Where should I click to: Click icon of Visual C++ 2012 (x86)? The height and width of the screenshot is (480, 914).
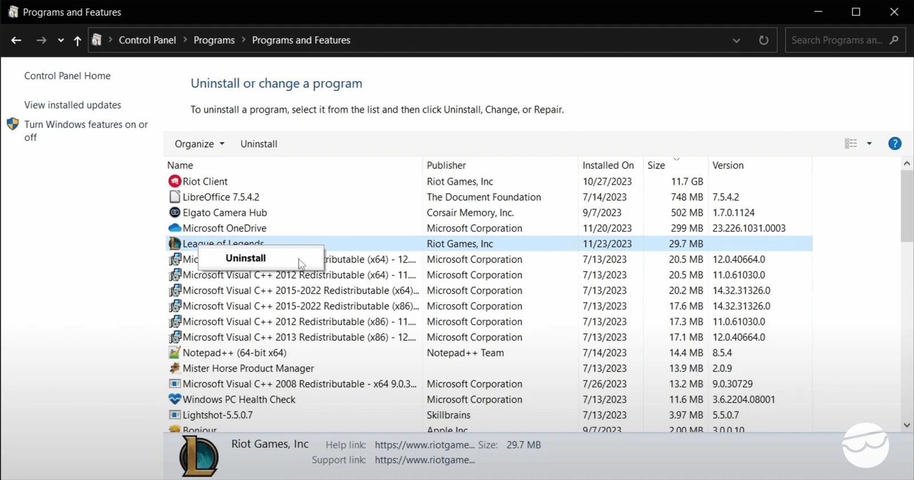[175, 321]
